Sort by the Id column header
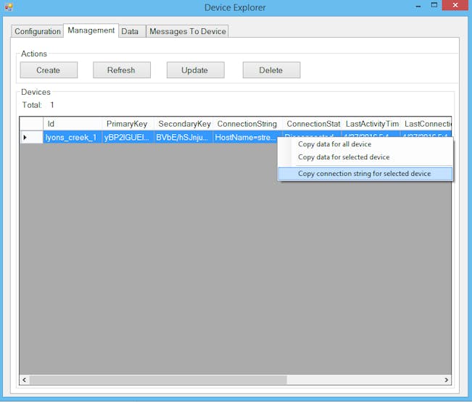Viewport: 472px width, 402px height. click(x=73, y=124)
